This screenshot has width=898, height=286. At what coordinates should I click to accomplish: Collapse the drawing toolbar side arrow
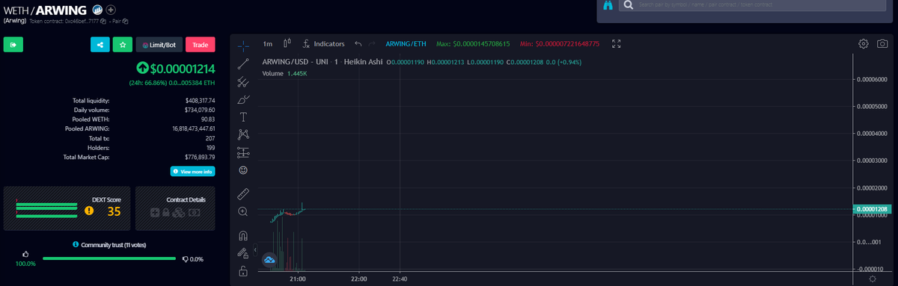pos(255,249)
